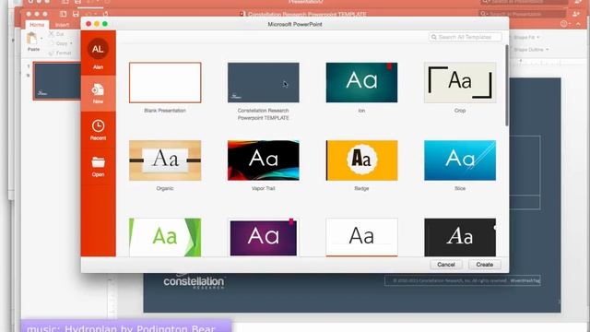Open the Shape Fill dropdown

526,37
